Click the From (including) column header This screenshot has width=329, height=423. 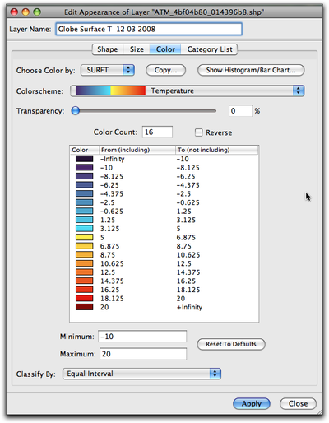[137, 150]
